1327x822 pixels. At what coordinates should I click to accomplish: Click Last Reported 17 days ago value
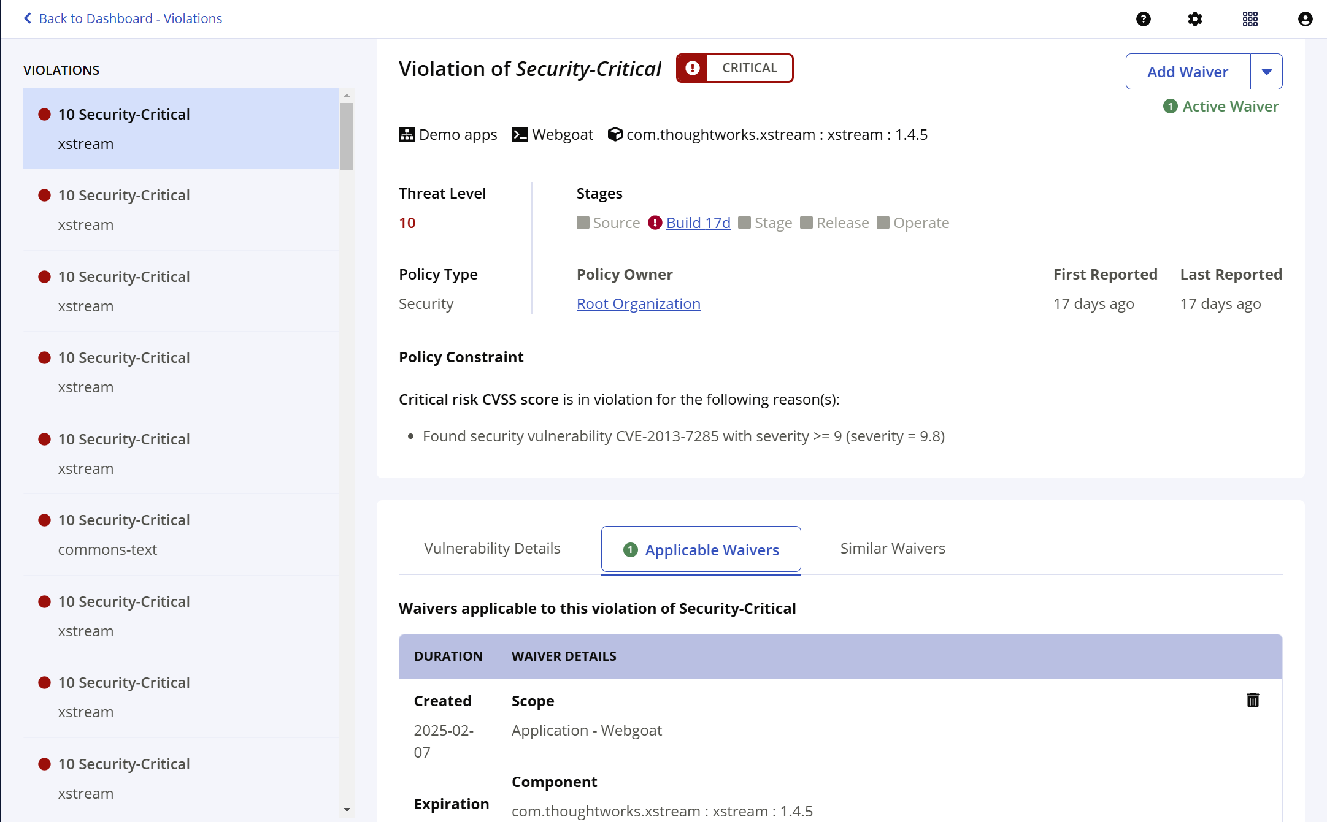1220,303
